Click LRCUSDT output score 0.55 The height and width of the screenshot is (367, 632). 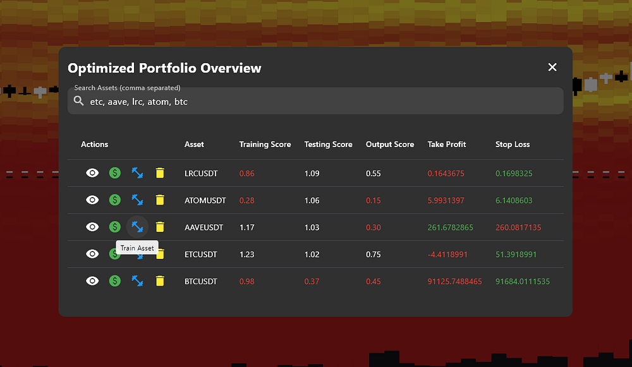(374, 174)
